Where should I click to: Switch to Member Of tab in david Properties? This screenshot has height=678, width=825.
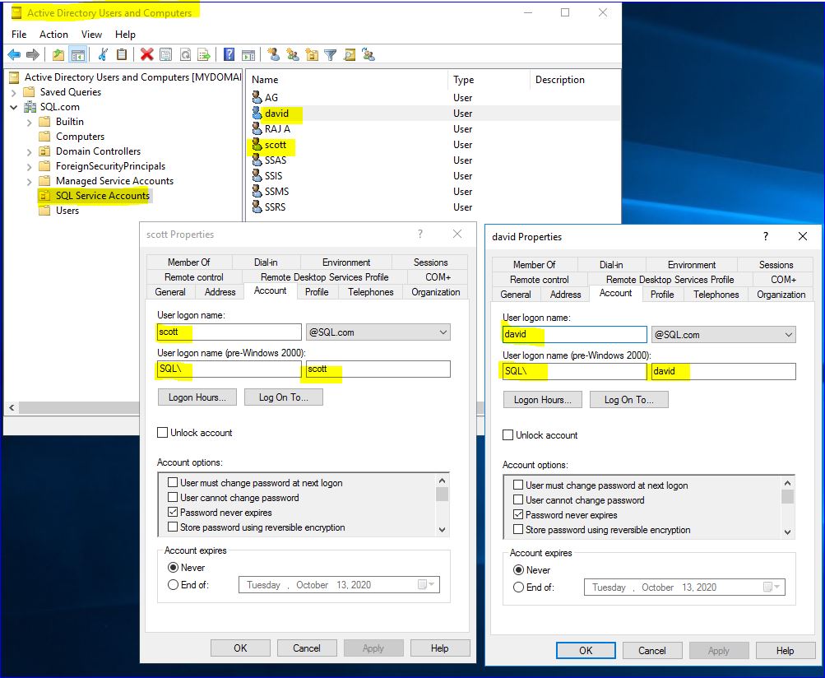click(534, 265)
